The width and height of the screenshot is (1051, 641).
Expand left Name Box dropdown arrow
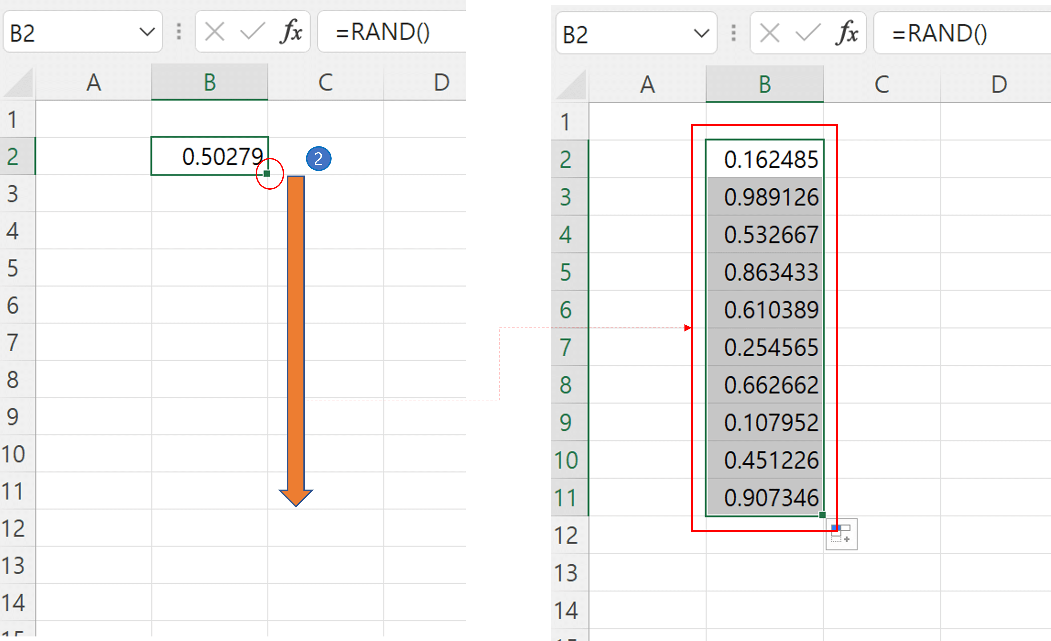tap(147, 32)
